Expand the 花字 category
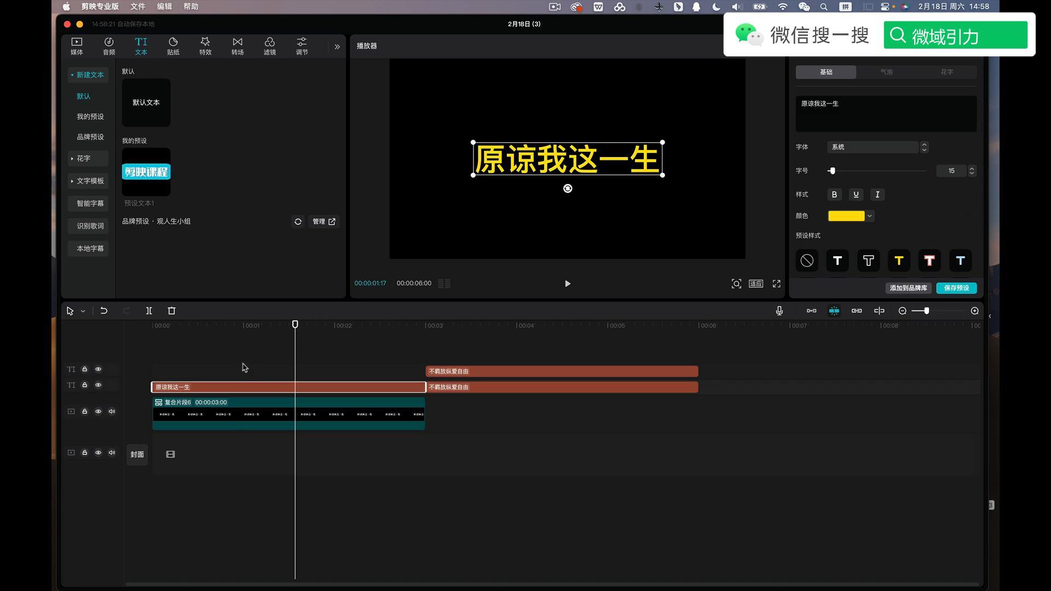Screen dimensions: 1051x591 click(88, 158)
